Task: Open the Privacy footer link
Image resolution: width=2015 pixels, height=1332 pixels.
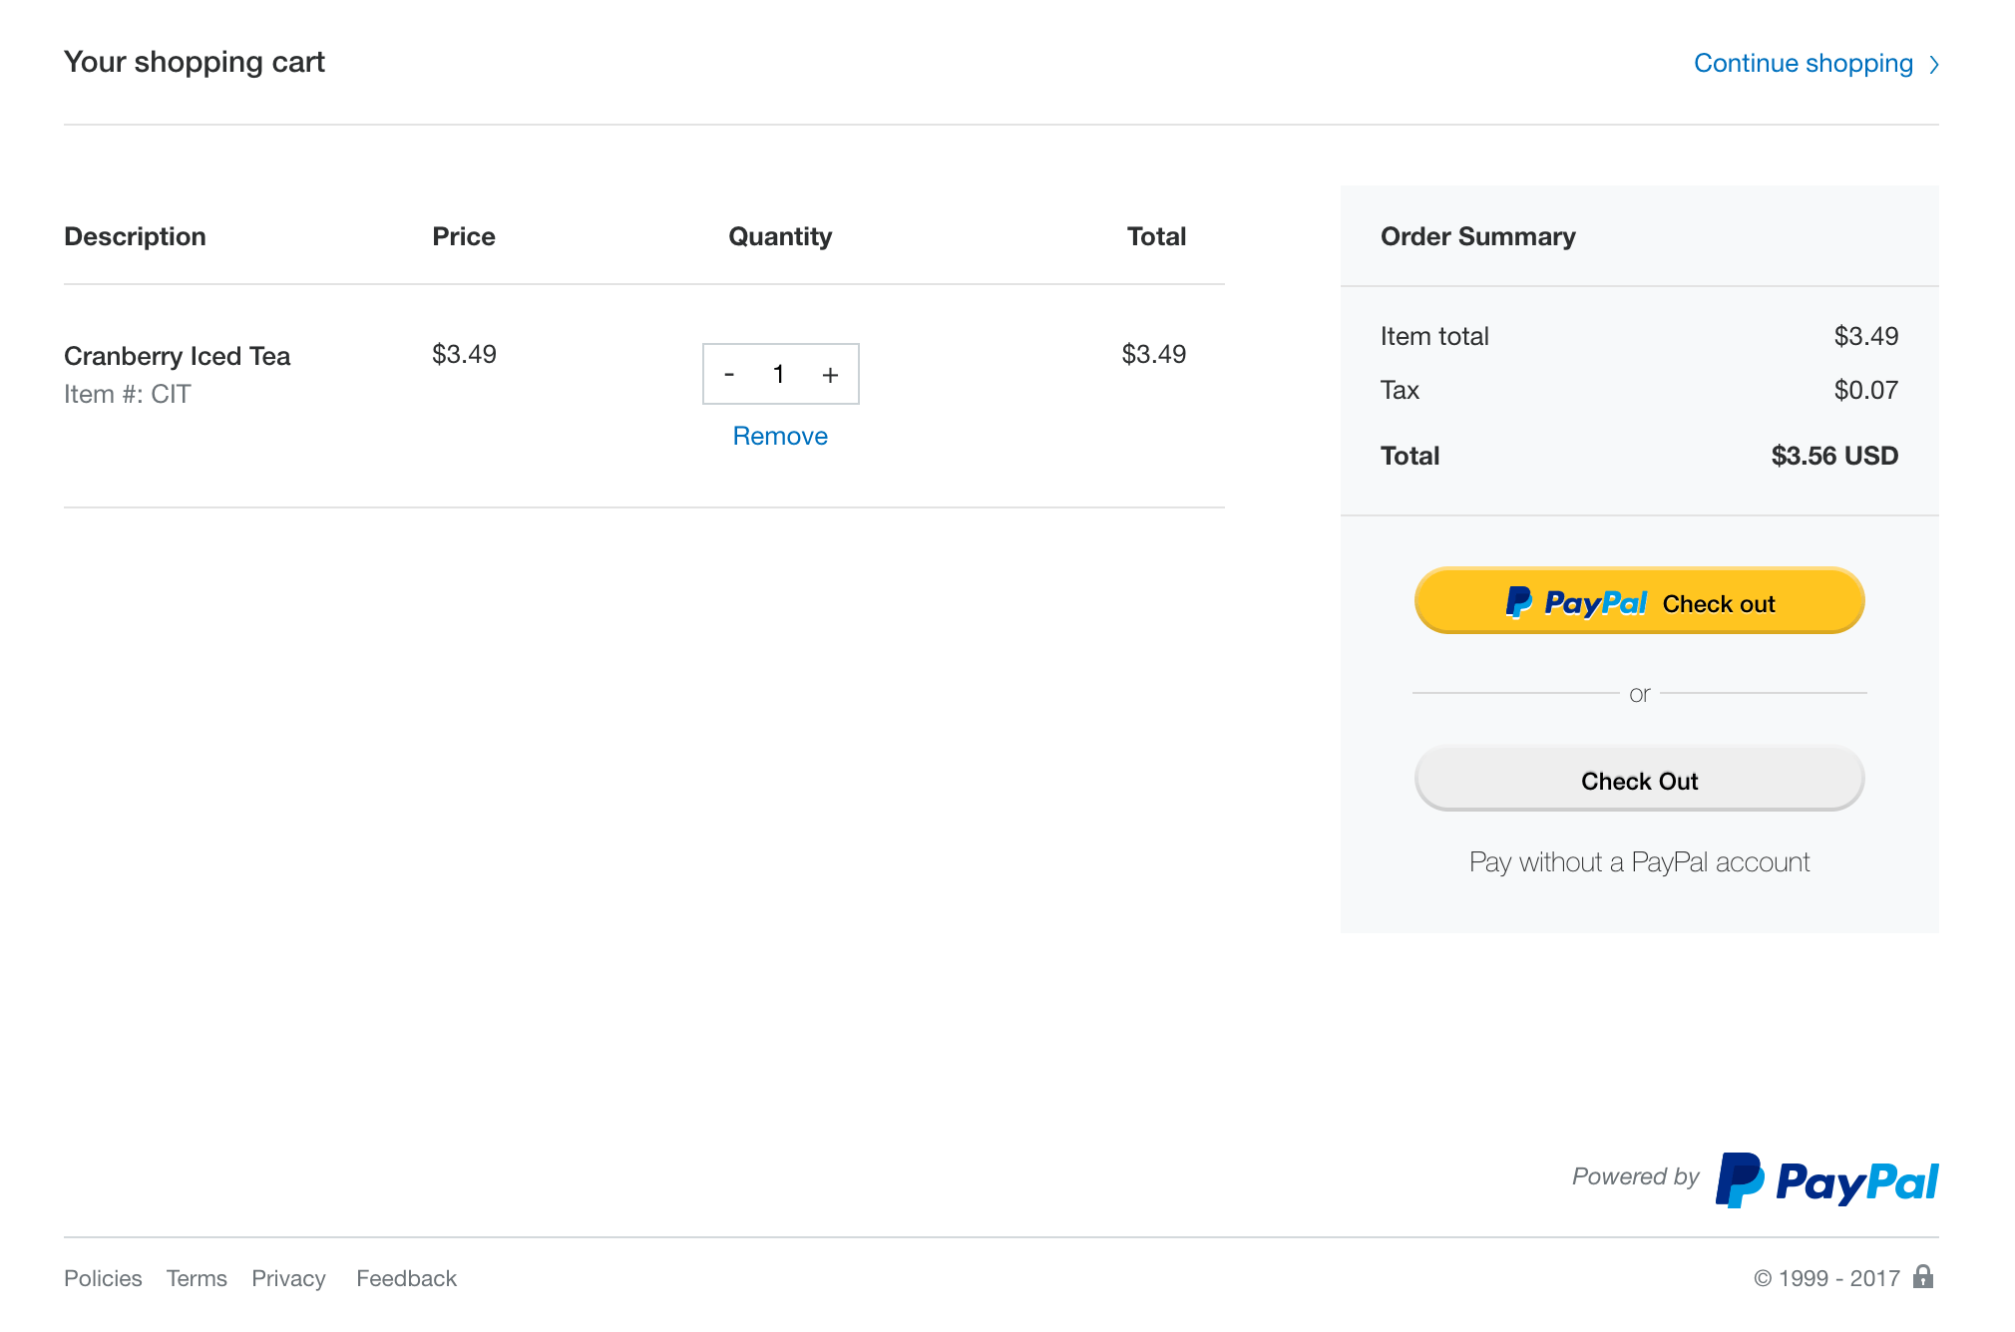Action: click(288, 1278)
